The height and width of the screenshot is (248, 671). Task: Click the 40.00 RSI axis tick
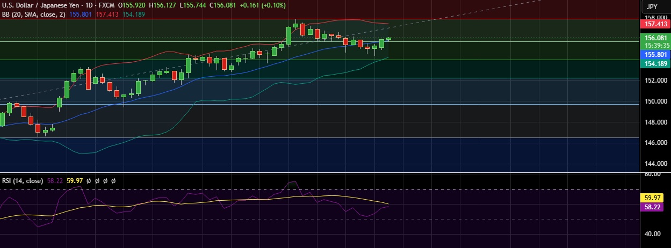point(653,234)
